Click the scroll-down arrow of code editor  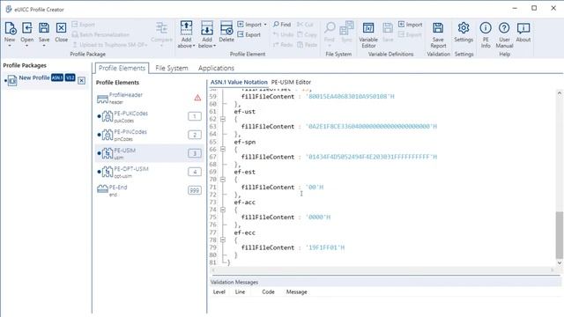tap(560, 262)
